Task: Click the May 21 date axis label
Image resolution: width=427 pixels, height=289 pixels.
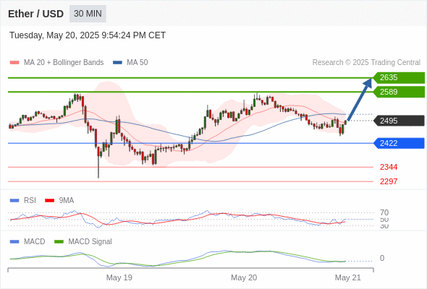Action: 348,277
